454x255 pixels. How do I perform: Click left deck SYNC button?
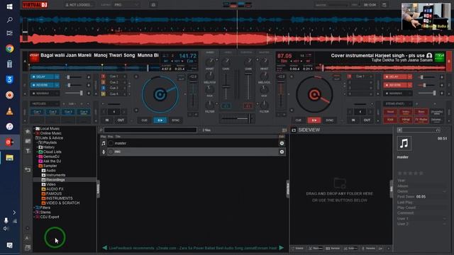pos(175,120)
